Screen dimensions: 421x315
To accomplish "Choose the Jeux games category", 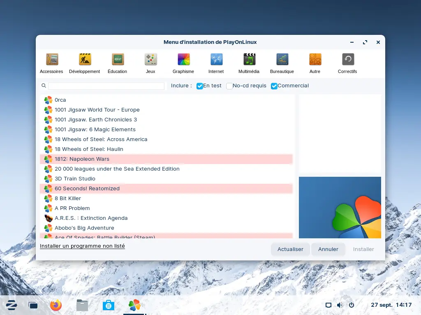I will (150, 60).
